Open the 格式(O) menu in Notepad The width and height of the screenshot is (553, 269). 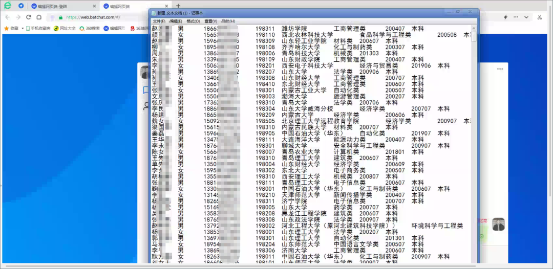[x=193, y=21]
